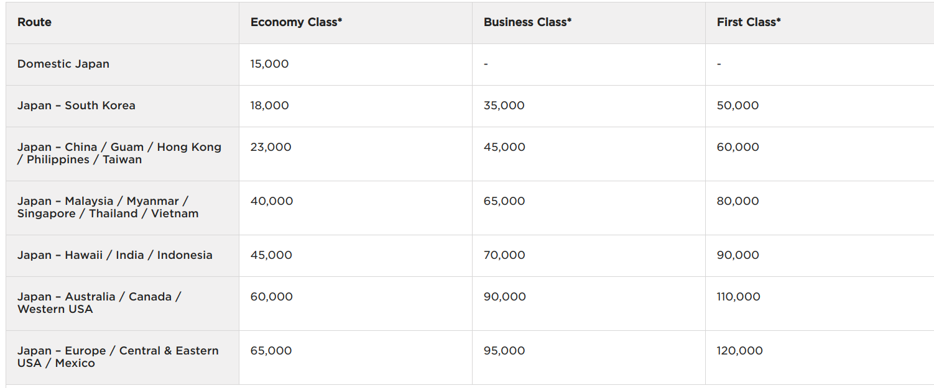Click the 95,000 Europe business class value
The image size is (934, 388).
coord(504,351)
